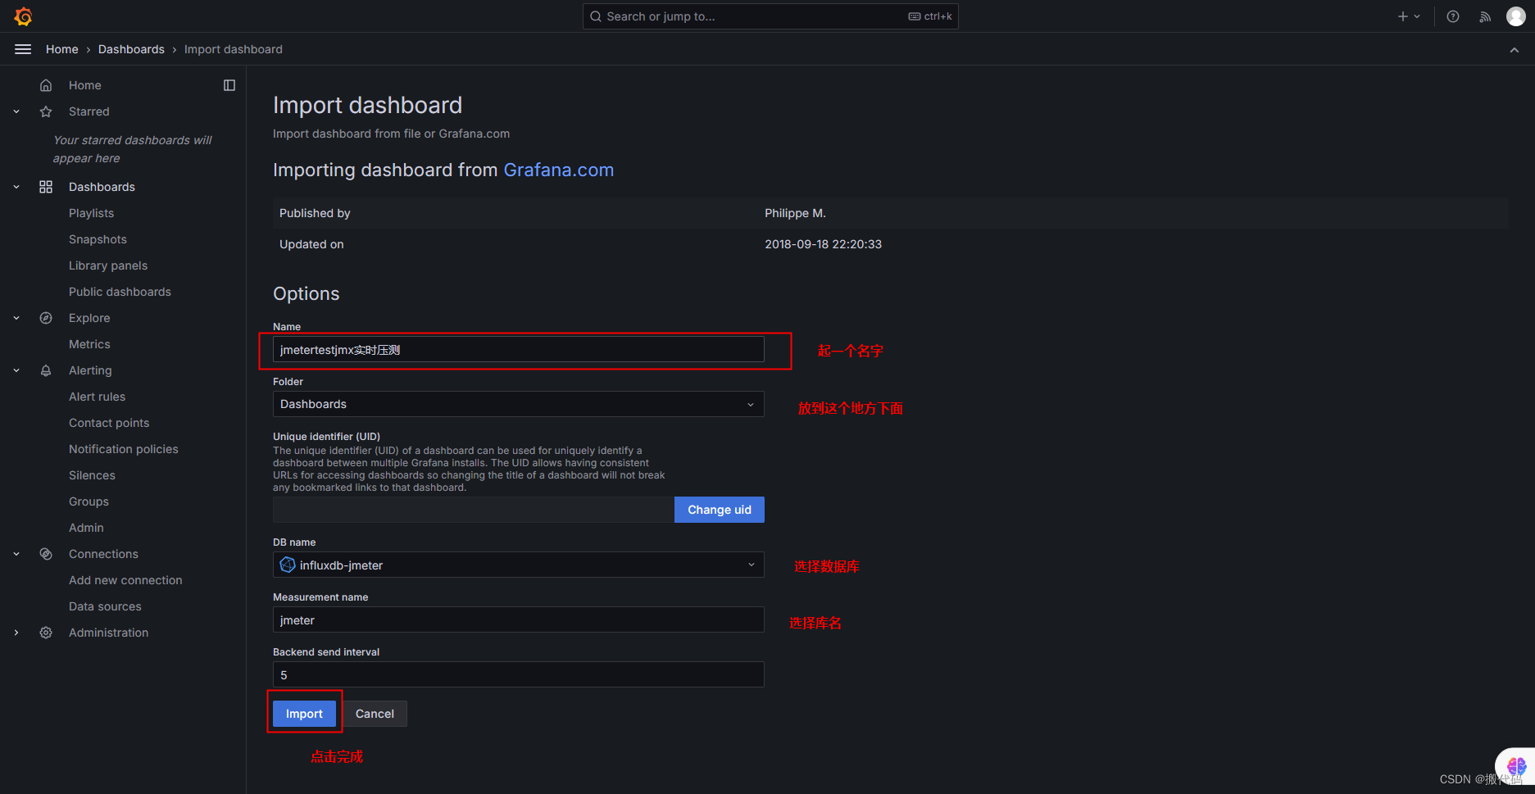
Task: Open the DB name data source dropdown
Action: tap(518, 565)
